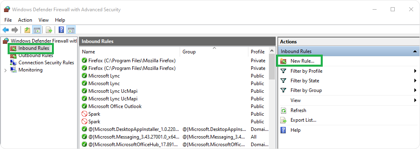Viewport: 420px width, 149px height.
Task: Click the blue Help toolbar icon
Action: (x=61, y=30)
